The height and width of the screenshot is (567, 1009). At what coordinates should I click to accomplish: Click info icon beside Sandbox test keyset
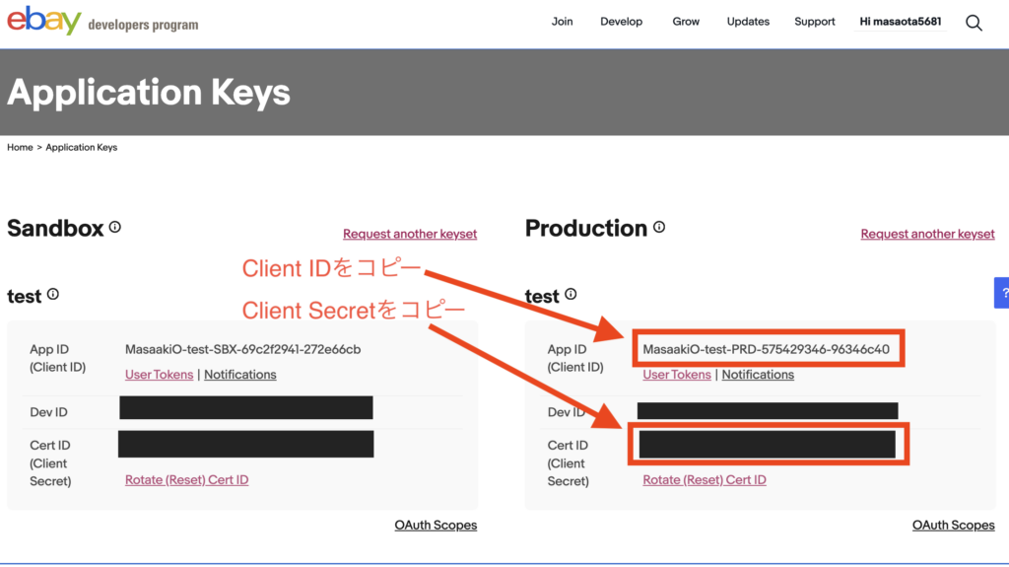53,294
